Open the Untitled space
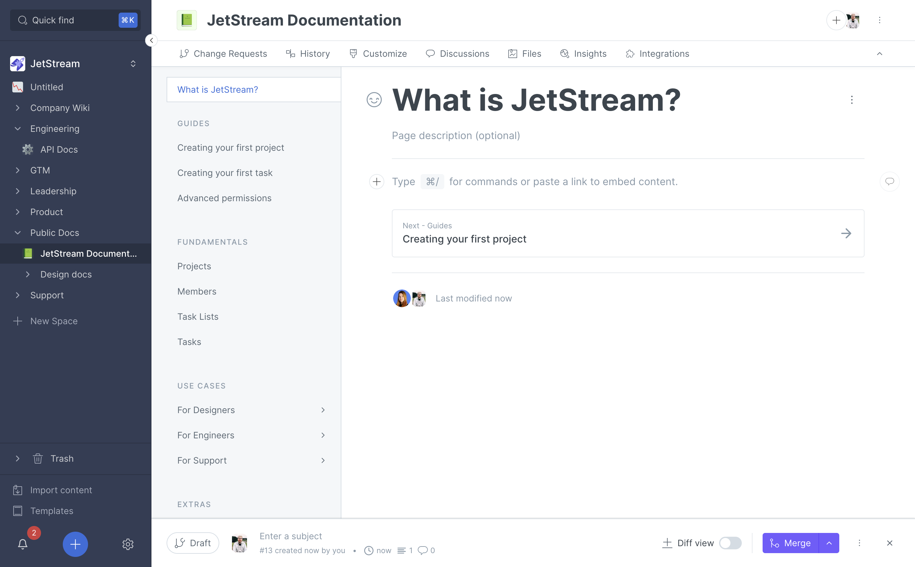The image size is (915, 567). point(46,87)
